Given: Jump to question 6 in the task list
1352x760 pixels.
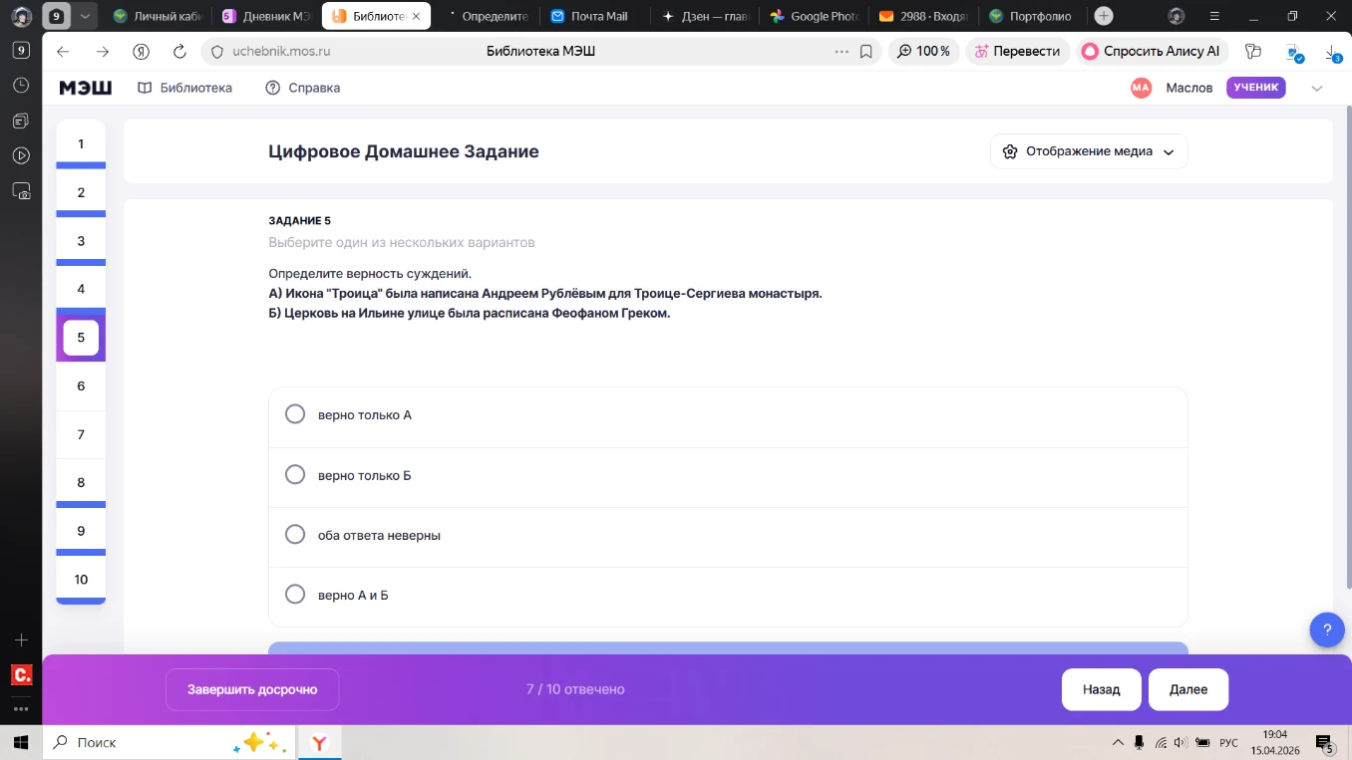Looking at the screenshot, I should (81, 385).
